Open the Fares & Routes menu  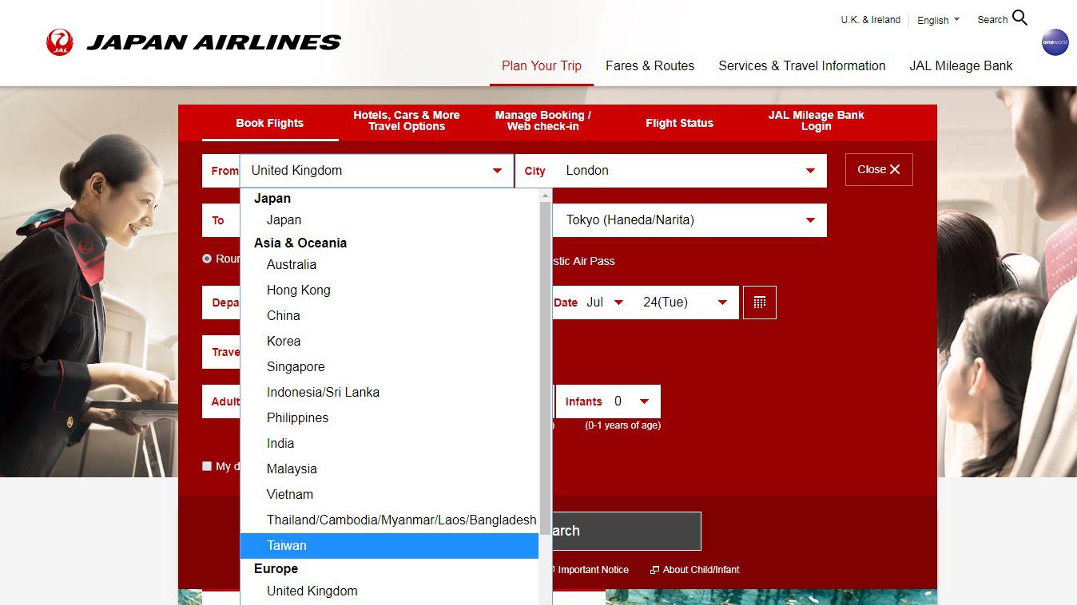click(650, 66)
